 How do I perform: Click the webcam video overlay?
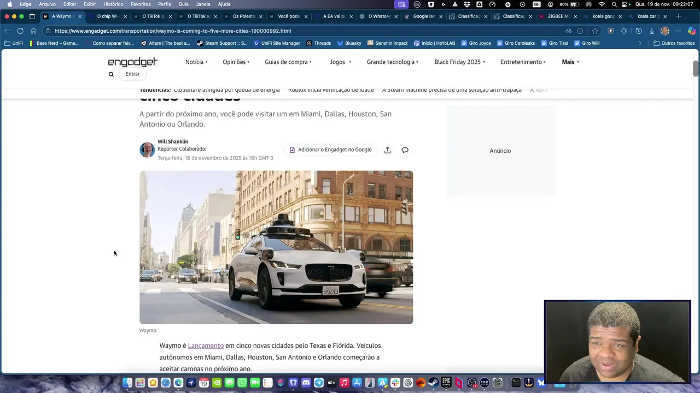pyautogui.click(x=617, y=342)
